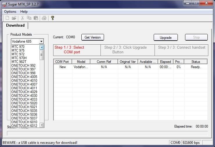Click the COM Port column header
Viewport: 215px width, 147px height.
click(x=63, y=61)
